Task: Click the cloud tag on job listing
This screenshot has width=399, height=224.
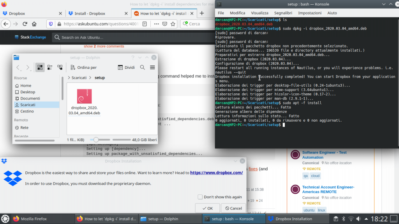Action: tap(315, 176)
